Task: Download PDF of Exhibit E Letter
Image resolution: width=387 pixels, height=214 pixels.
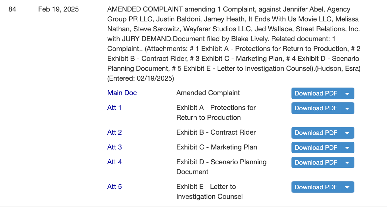Action: tap(316, 187)
